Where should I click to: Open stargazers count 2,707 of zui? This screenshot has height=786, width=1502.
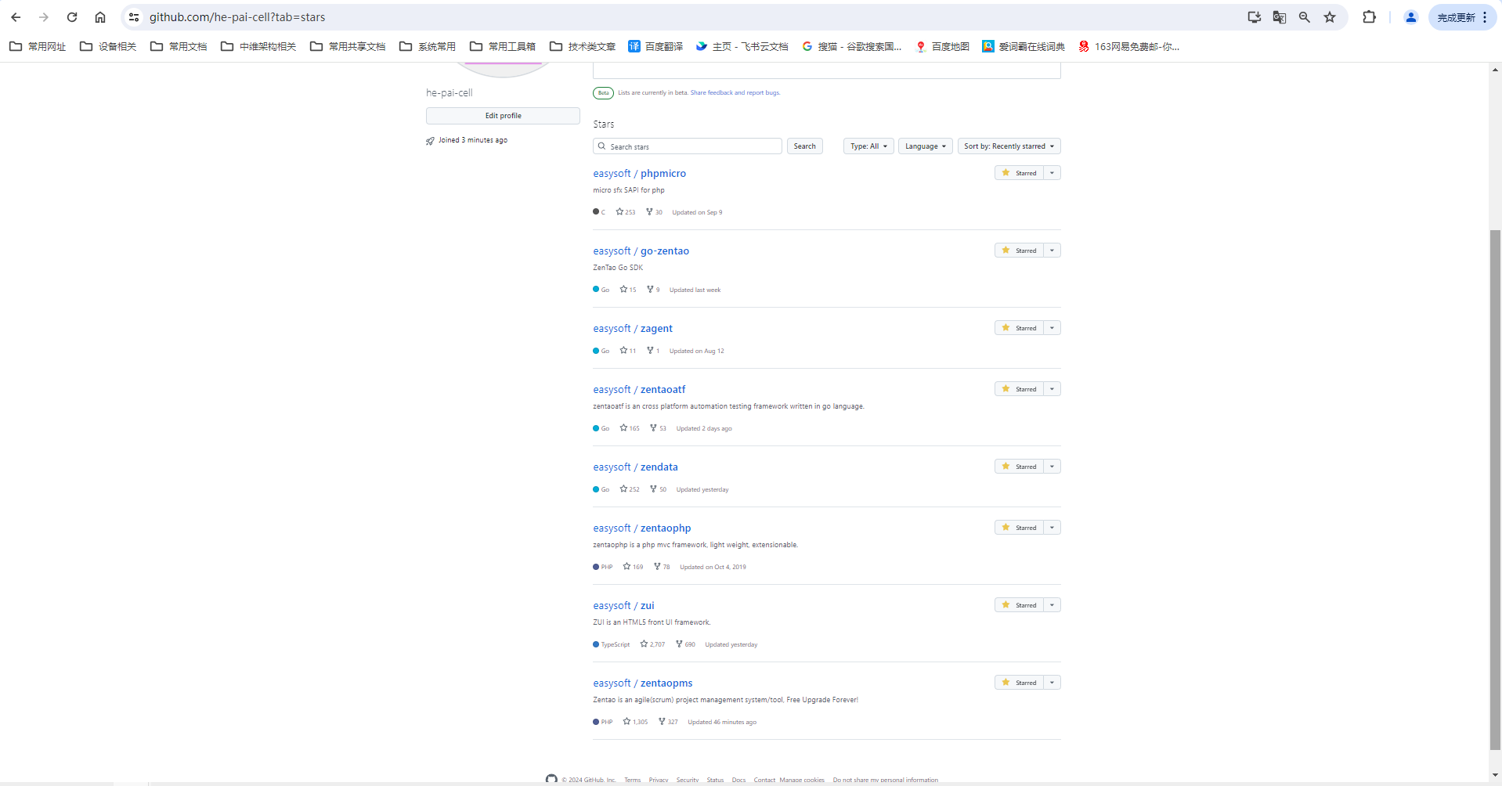[652, 644]
